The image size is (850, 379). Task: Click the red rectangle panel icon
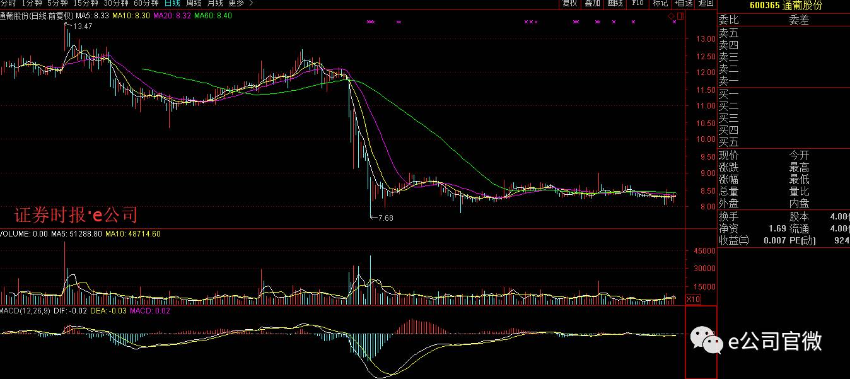pyautogui.click(x=680, y=15)
